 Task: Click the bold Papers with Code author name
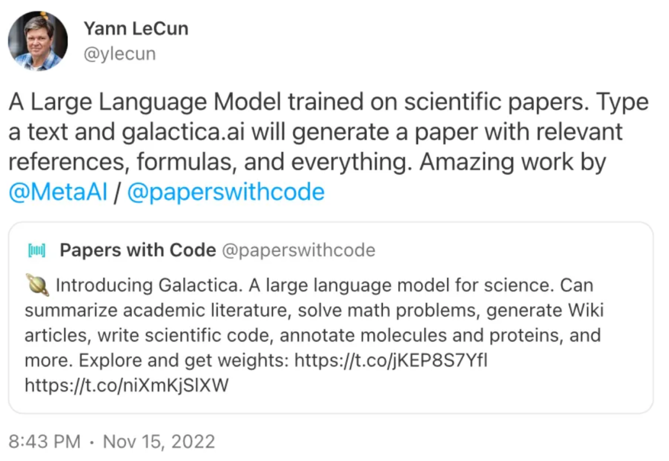(138, 251)
